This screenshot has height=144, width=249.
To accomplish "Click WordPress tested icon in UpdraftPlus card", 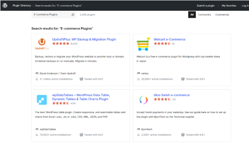I will click(x=81, y=79).
